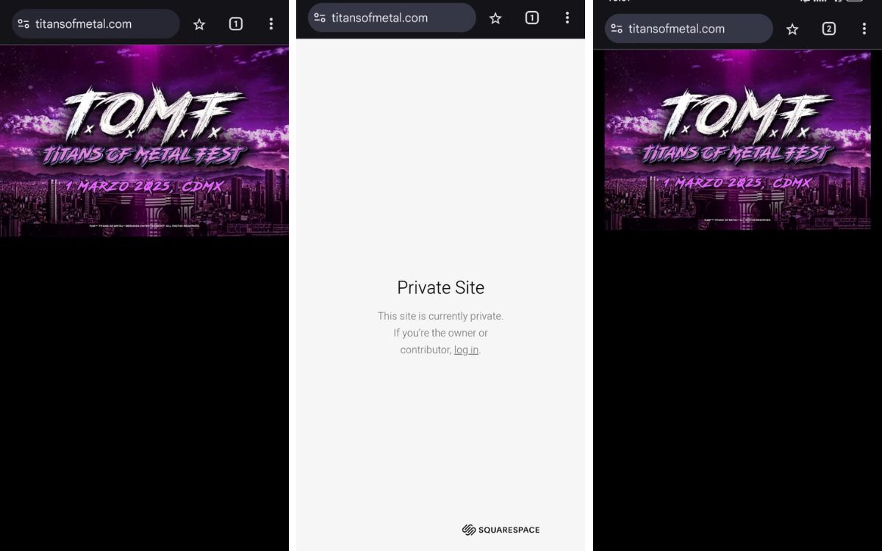Bookmark the page using the star in the left screenshot
The image size is (882, 551).
tap(199, 24)
